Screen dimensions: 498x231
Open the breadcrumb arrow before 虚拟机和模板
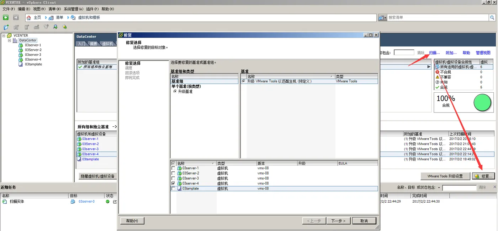coord(68,17)
